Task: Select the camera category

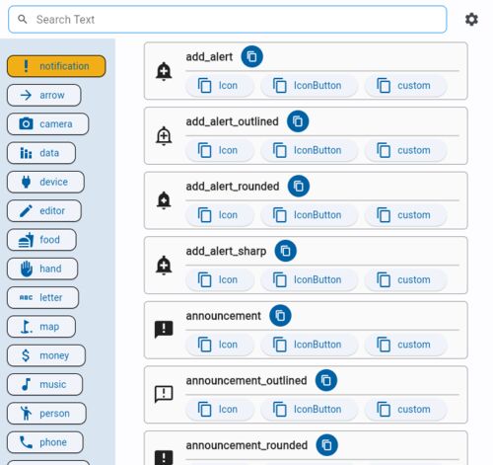Action: pyautogui.click(x=47, y=124)
